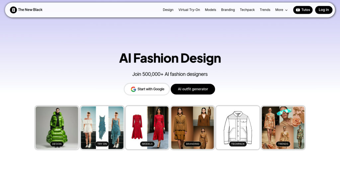Click the YouTube icon in Tutos button

(x=298, y=10)
